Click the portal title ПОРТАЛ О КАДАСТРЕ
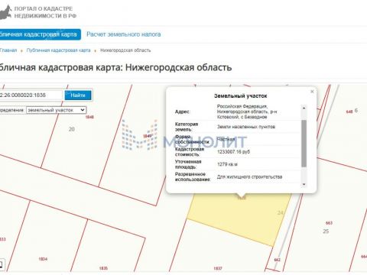 click(44, 8)
